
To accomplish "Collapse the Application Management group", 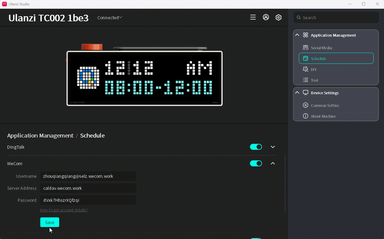I will click(297, 35).
